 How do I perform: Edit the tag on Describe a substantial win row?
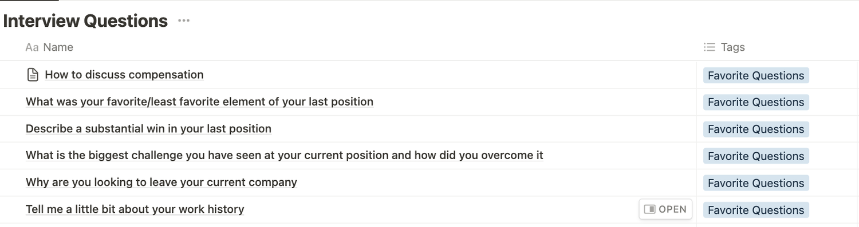click(x=756, y=129)
